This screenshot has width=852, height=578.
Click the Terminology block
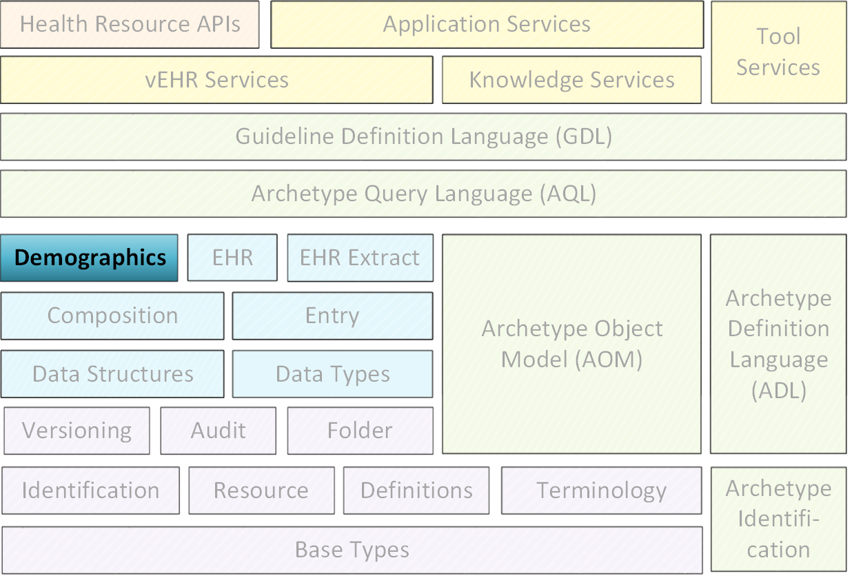tap(601, 491)
